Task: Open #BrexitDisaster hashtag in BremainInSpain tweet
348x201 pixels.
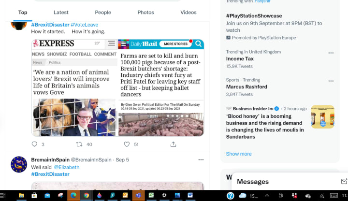Action: (x=50, y=174)
